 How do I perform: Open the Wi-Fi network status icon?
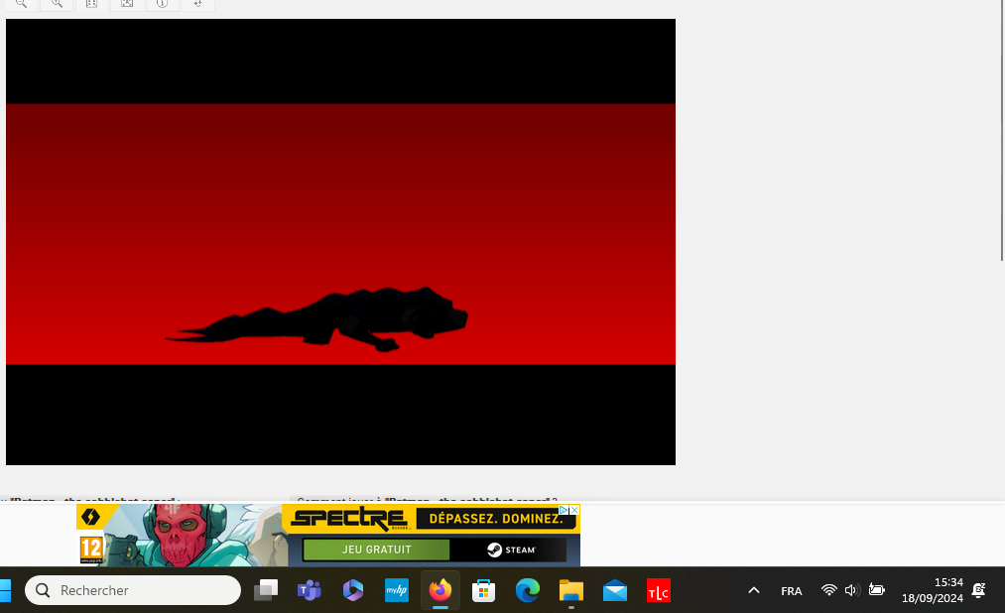pyautogui.click(x=829, y=590)
